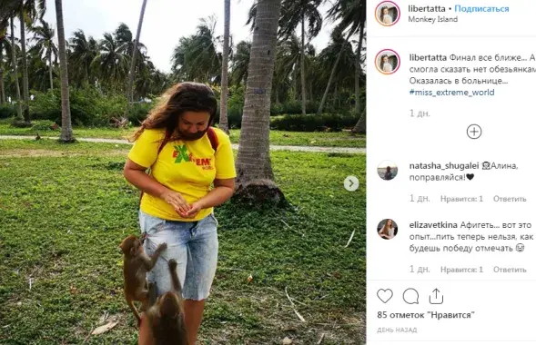
Task: Reply to elizavetkina's comment with Ответить
Action: [x=510, y=270]
